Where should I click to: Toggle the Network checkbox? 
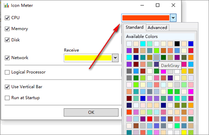coord(7,58)
